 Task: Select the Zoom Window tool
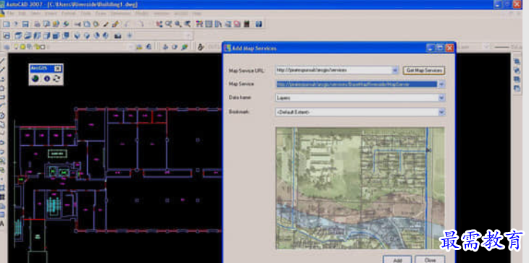pos(178,24)
